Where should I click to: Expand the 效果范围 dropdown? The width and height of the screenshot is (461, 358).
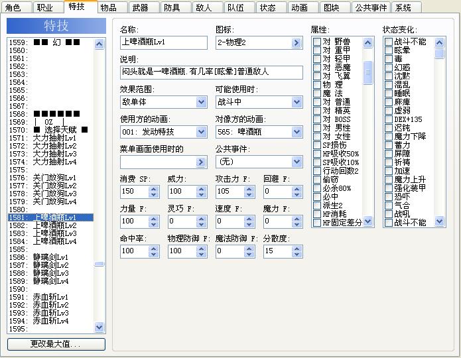click(202, 102)
